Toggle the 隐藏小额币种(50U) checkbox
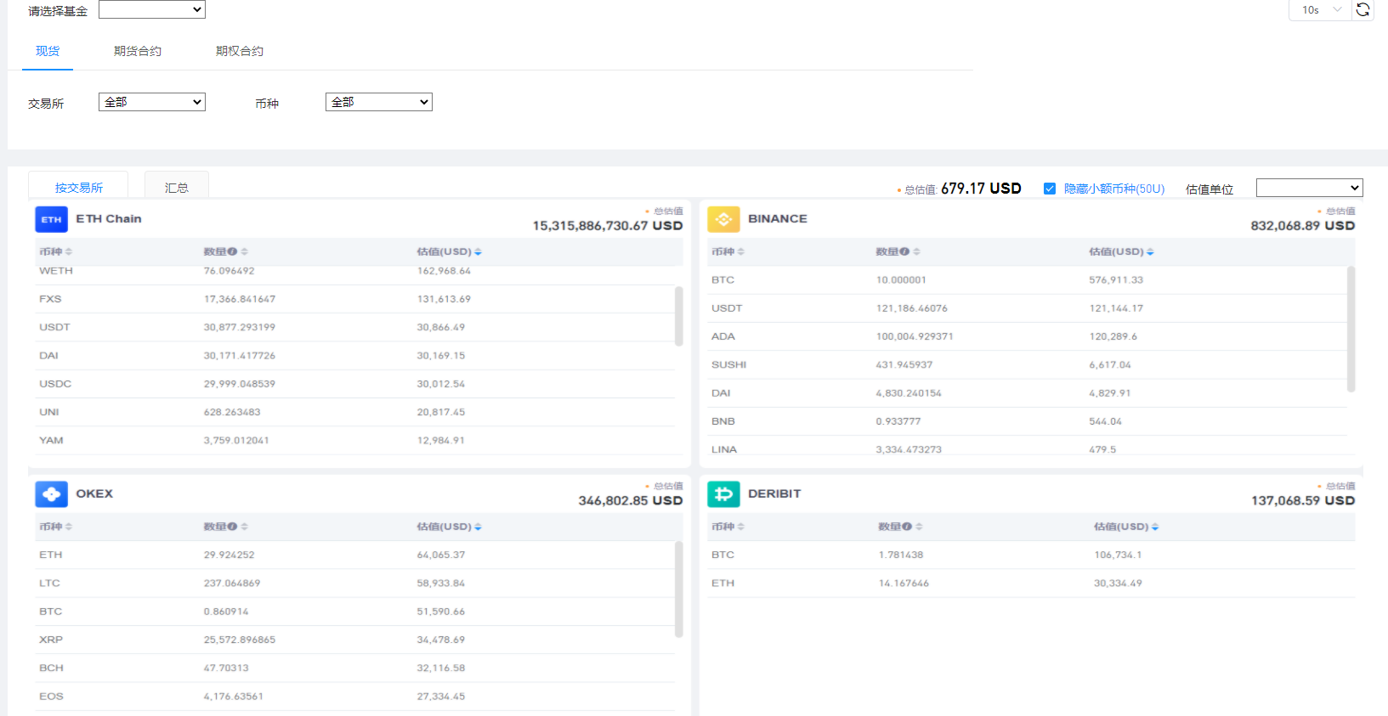 [x=1050, y=189]
